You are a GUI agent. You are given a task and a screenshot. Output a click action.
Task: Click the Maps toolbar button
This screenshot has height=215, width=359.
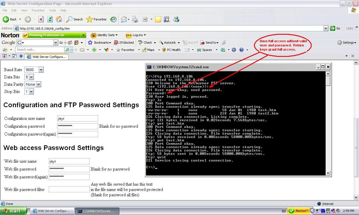pos(148,50)
